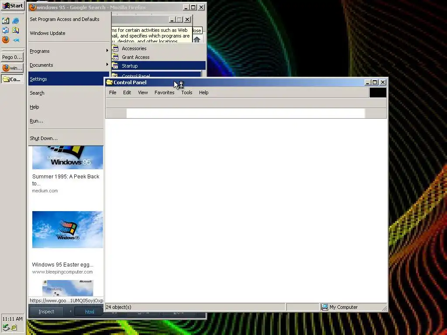This screenshot has width=447, height=335.
Task: Launch Internet Explorer from quick launch
Action: click(16, 21)
